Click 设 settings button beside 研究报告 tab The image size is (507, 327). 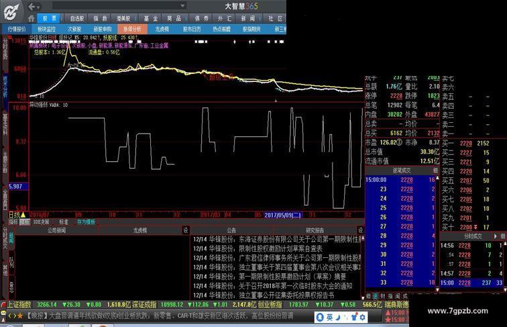[x=361, y=230]
